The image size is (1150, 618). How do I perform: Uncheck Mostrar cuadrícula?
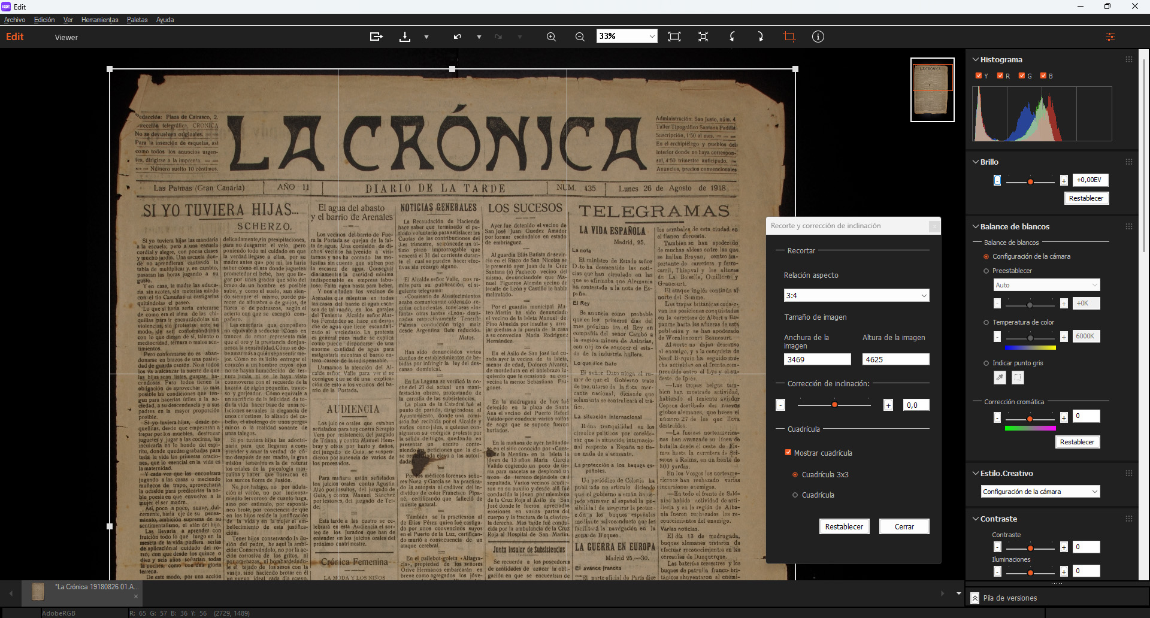pyautogui.click(x=788, y=453)
